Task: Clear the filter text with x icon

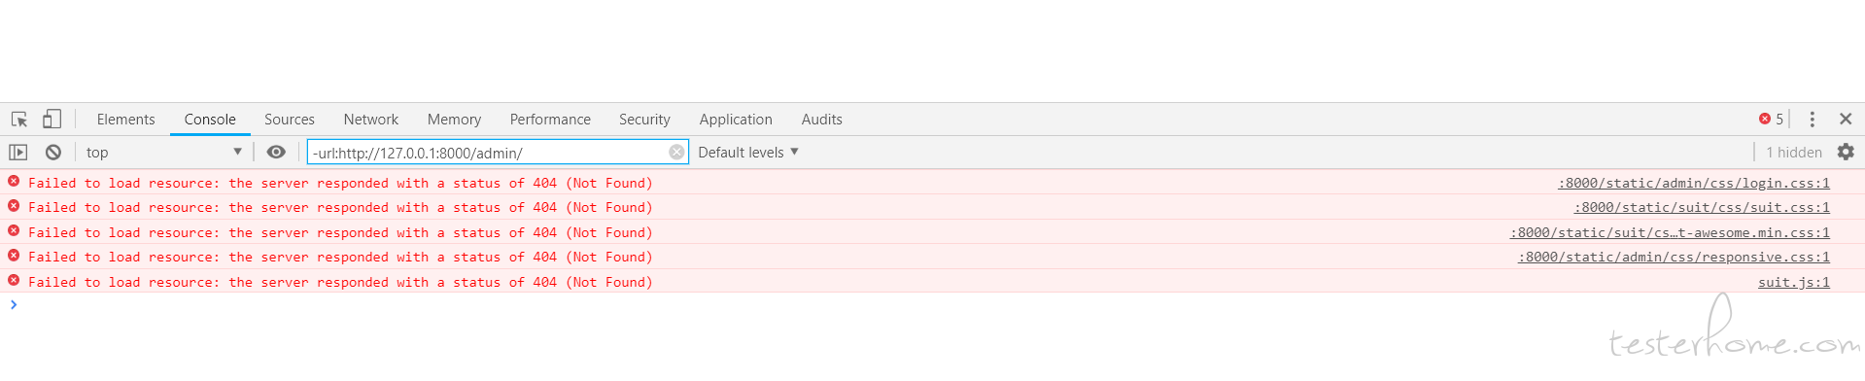Action: tap(676, 152)
